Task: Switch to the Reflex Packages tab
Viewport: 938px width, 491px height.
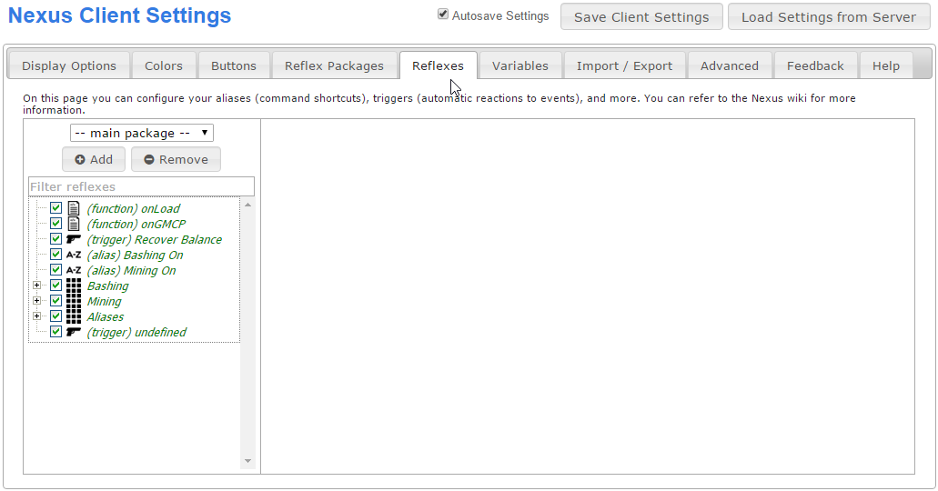Action: click(x=334, y=65)
